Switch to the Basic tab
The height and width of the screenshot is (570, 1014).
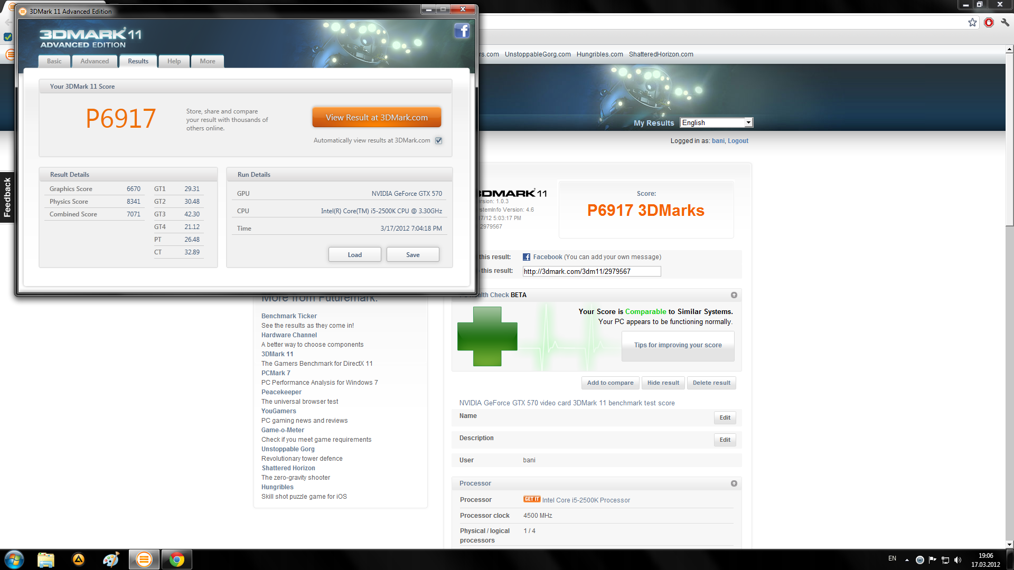(x=54, y=61)
